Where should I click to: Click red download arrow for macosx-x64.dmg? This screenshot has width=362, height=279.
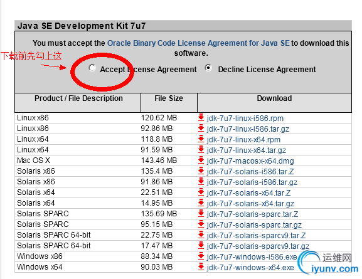tap(201, 160)
